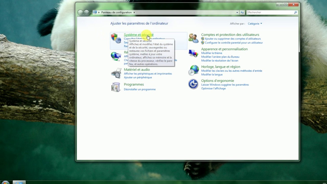Click the Horloge, langue et région globe-clock icon
The image size is (327, 184).
193,70
